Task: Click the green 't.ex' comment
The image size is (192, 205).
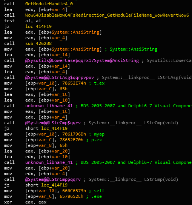Action: click(99, 83)
